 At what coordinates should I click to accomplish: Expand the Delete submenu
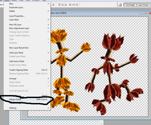[x=27, y=11]
